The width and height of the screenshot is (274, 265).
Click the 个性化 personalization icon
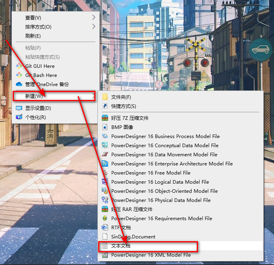19,117
